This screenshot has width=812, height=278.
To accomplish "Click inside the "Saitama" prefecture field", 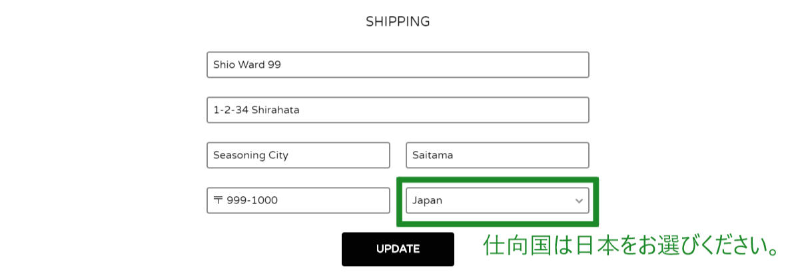I will pyautogui.click(x=497, y=156).
